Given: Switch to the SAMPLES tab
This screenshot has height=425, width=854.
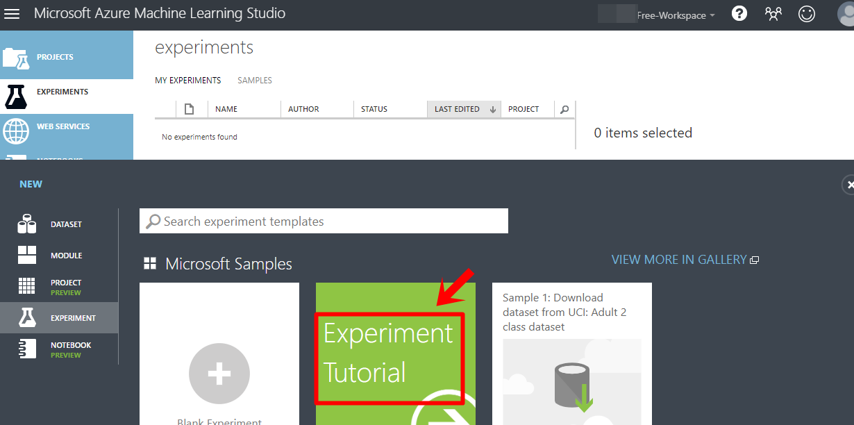Looking at the screenshot, I should (255, 81).
